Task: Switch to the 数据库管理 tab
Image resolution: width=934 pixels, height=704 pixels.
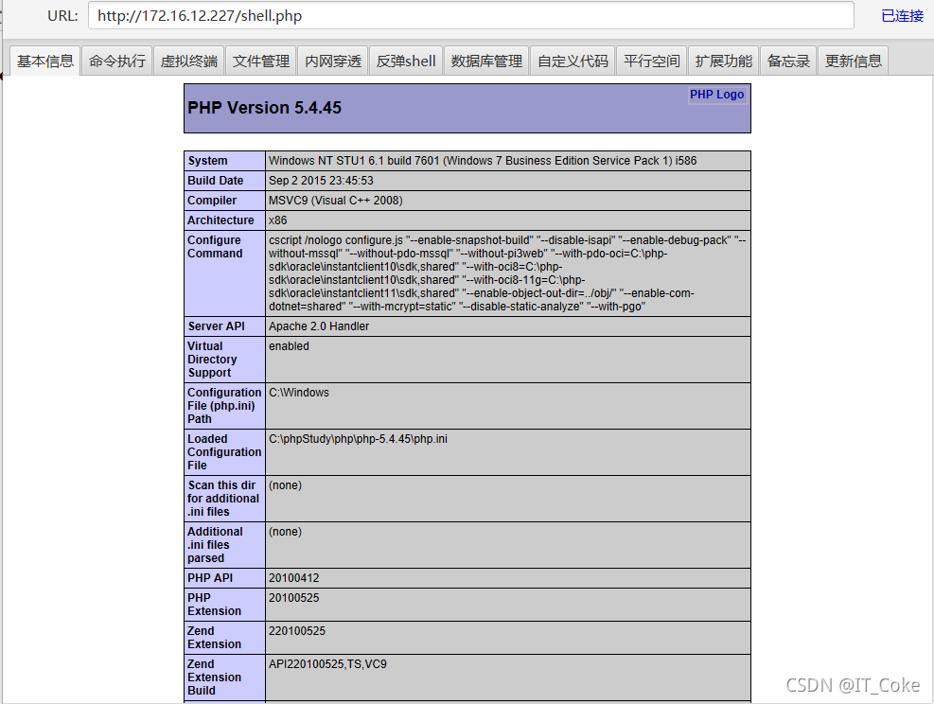Action: pos(486,61)
